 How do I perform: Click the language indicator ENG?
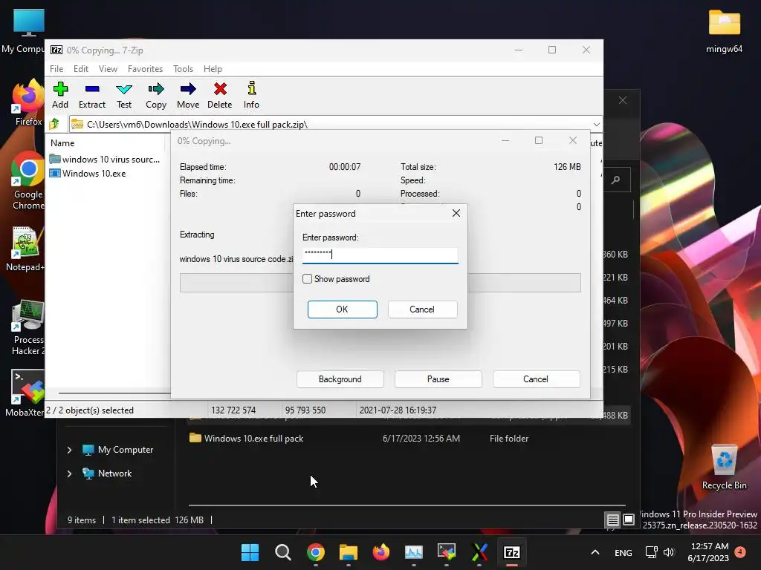pos(624,552)
